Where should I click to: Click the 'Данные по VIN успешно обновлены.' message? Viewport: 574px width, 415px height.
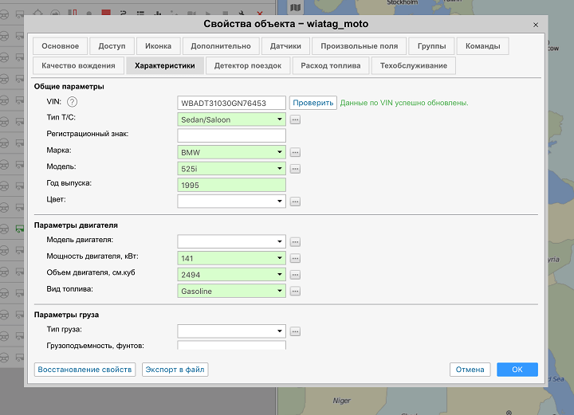coord(404,103)
